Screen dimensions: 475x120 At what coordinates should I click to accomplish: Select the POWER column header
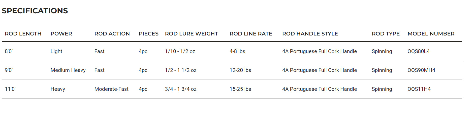click(x=61, y=34)
